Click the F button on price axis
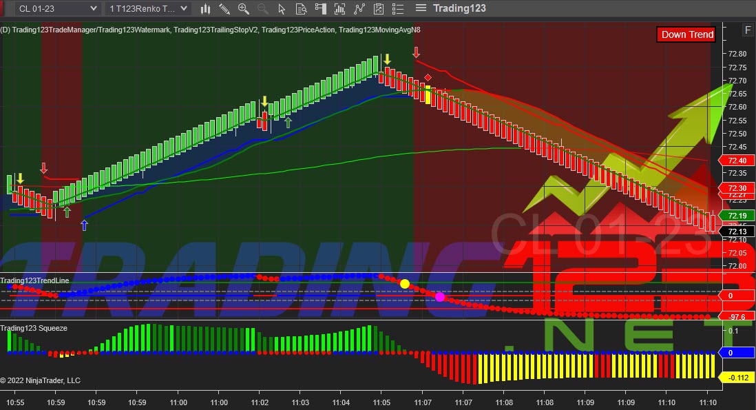 [x=747, y=30]
